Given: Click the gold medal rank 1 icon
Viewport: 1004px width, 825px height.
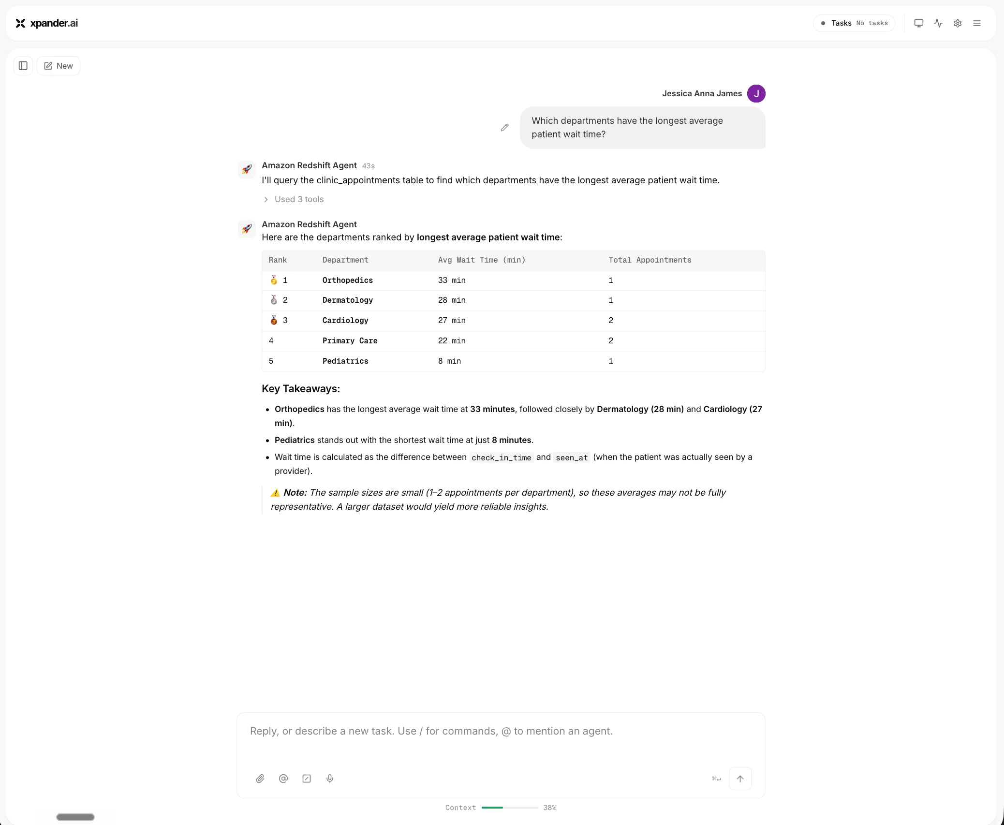Looking at the screenshot, I should pos(274,280).
